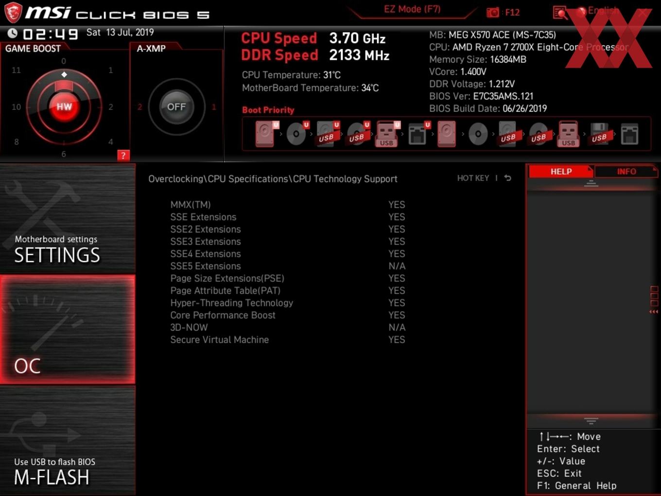The height and width of the screenshot is (496, 661).
Task: Select the legacy hard disk boot icon without U badge
Action: (x=447, y=134)
